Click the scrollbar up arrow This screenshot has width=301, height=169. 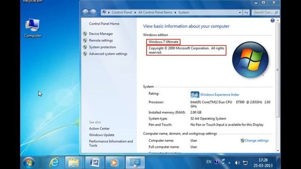click(278, 20)
